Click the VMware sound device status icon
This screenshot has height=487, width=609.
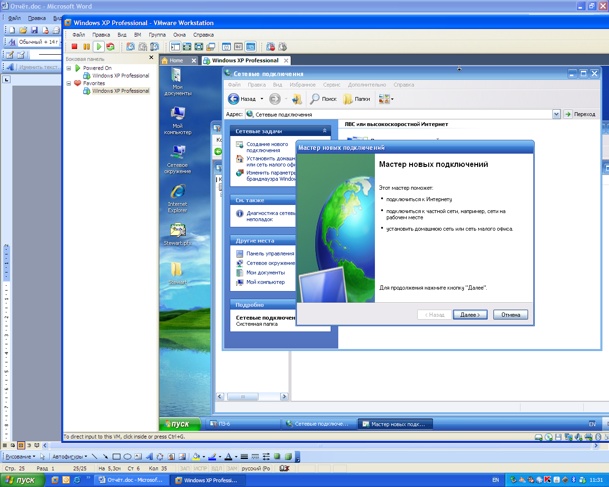point(578,437)
